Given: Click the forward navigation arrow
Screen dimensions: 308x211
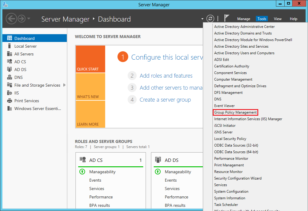Looking at the screenshot, I should (x=22, y=19).
